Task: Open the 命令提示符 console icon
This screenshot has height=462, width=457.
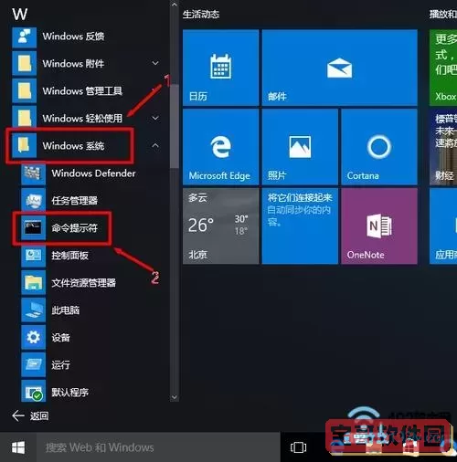Action: pyautogui.click(x=33, y=227)
